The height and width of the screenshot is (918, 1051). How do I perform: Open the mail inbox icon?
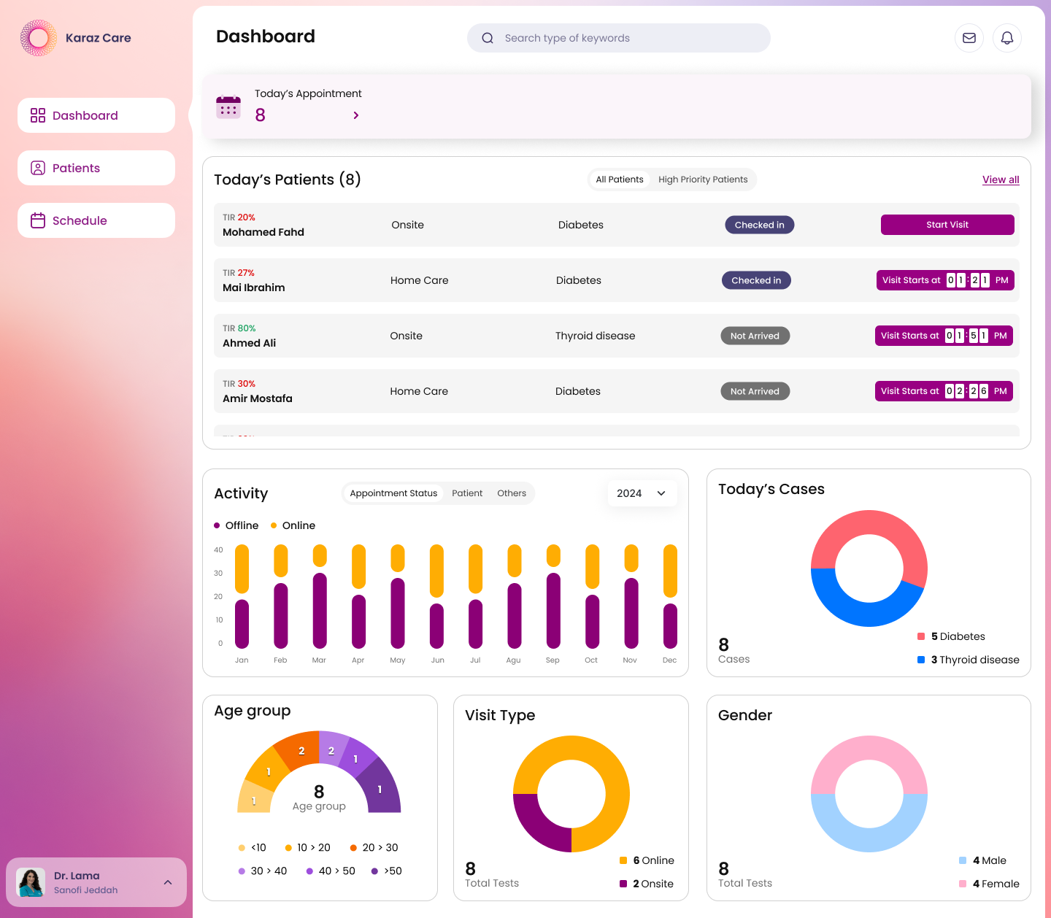point(969,38)
